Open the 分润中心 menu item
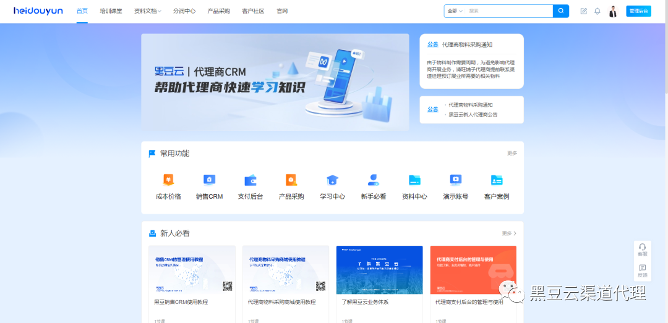This screenshot has height=323, width=668. [x=184, y=11]
